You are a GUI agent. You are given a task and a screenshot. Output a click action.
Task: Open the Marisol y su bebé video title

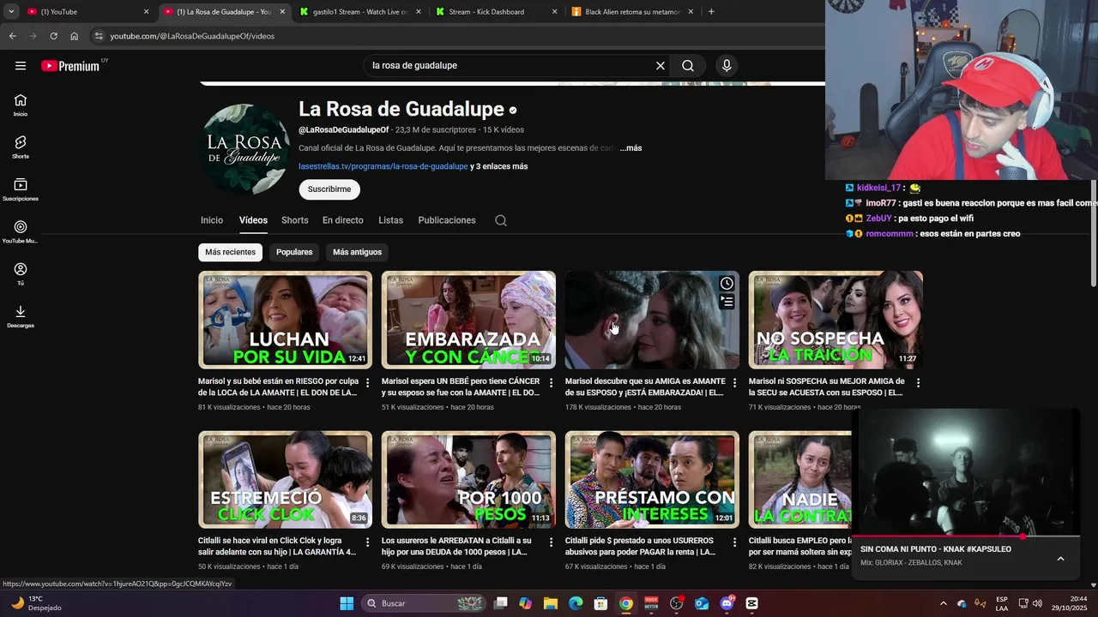tap(278, 386)
